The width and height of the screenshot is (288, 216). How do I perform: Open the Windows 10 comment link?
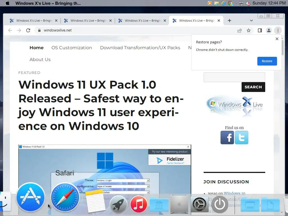tap(234, 193)
